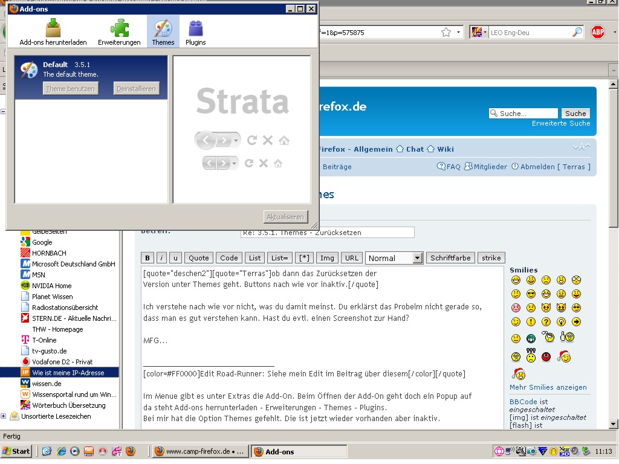The width and height of the screenshot is (619, 464).
Task: Open the Erweiterte Suche link
Action: coord(561,123)
